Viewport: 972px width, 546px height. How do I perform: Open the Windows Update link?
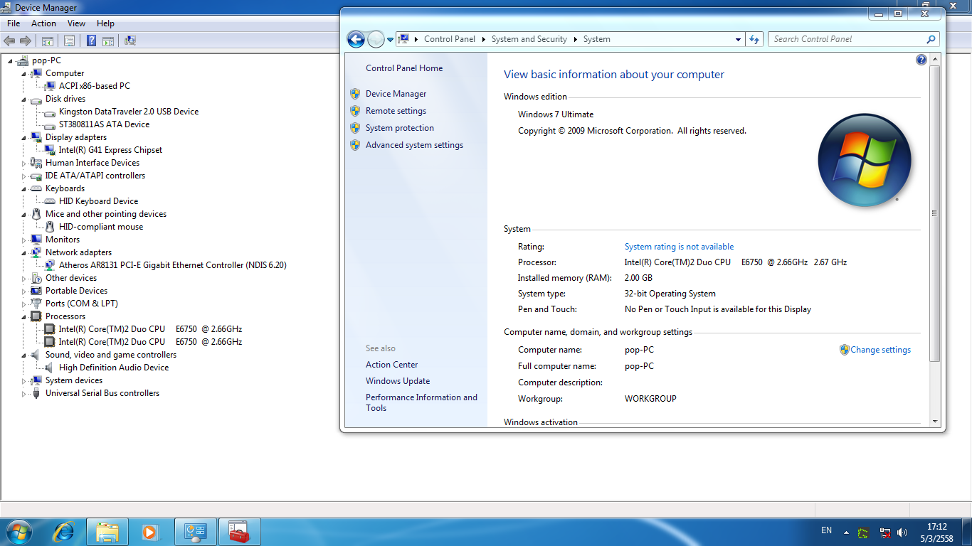click(398, 381)
